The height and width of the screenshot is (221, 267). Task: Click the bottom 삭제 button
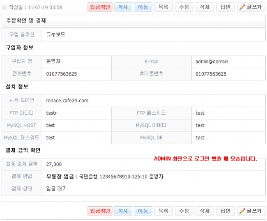[205, 211]
